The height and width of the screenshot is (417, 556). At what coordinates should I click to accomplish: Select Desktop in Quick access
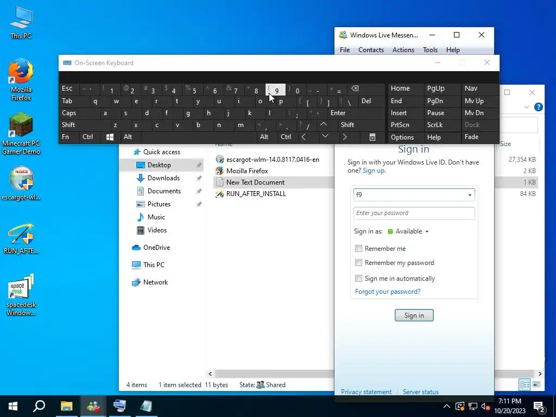161,165
